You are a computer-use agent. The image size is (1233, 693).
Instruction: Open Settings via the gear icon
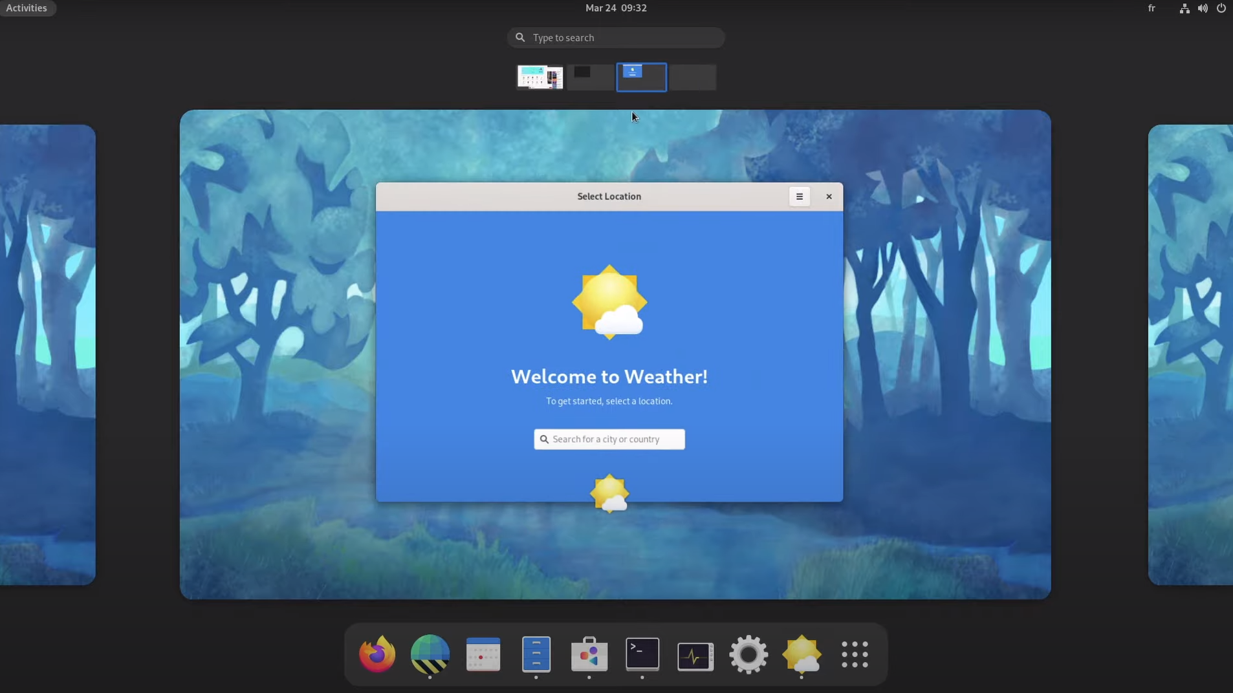point(748,654)
